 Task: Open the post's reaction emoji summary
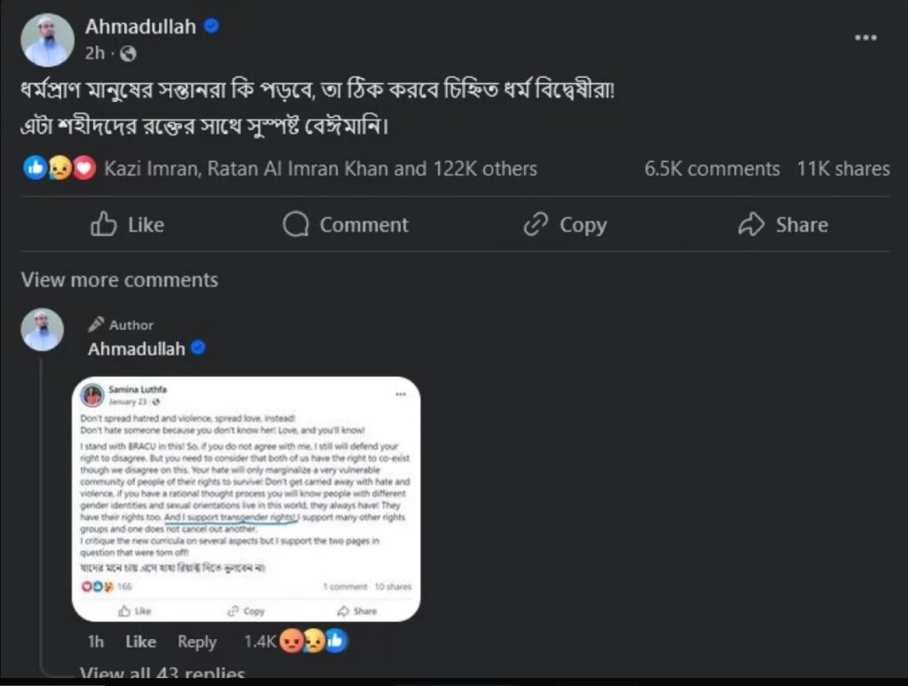click(59, 168)
